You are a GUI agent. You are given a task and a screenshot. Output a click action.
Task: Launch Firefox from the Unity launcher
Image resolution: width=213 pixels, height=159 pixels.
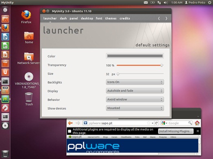[x=5, y=28]
